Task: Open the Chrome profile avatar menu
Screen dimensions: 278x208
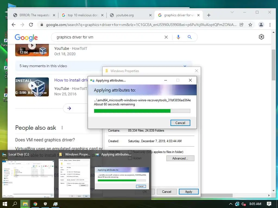Action: pyautogui.click(x=261, y=25)
